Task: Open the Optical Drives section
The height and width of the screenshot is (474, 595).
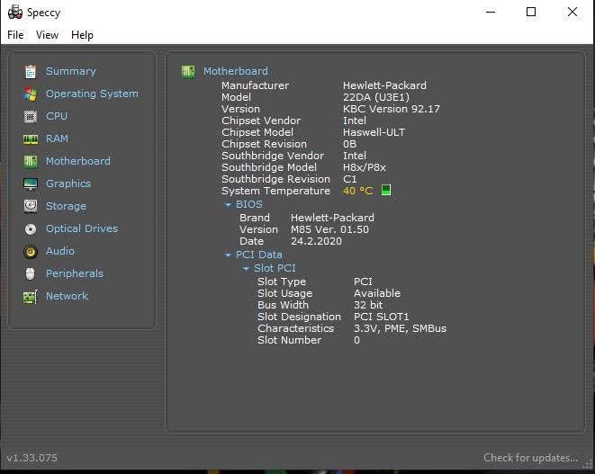Action: coord(82,228)
